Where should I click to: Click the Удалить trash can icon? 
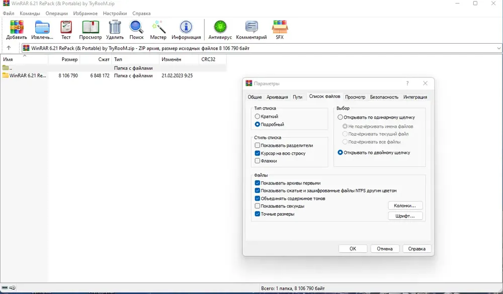115,27
